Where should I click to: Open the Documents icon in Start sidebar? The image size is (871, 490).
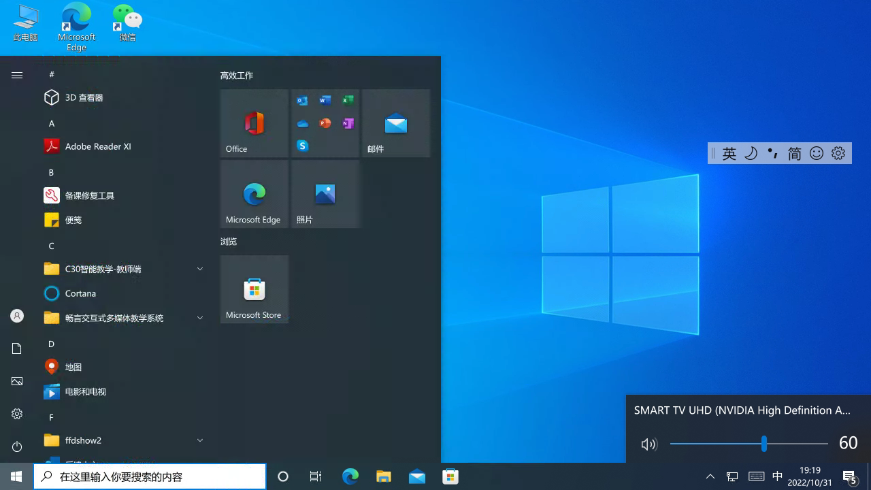[x=17, y=348]
